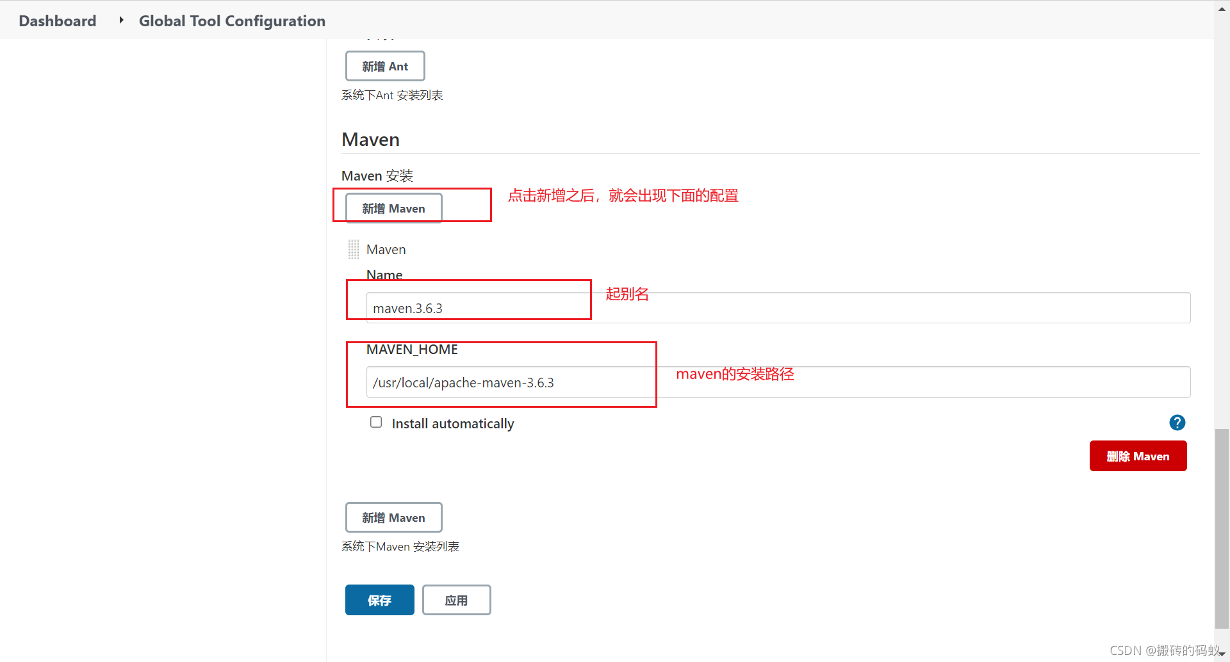
Task: Open the Dashboard breadcrumb link
Action: 58,21
